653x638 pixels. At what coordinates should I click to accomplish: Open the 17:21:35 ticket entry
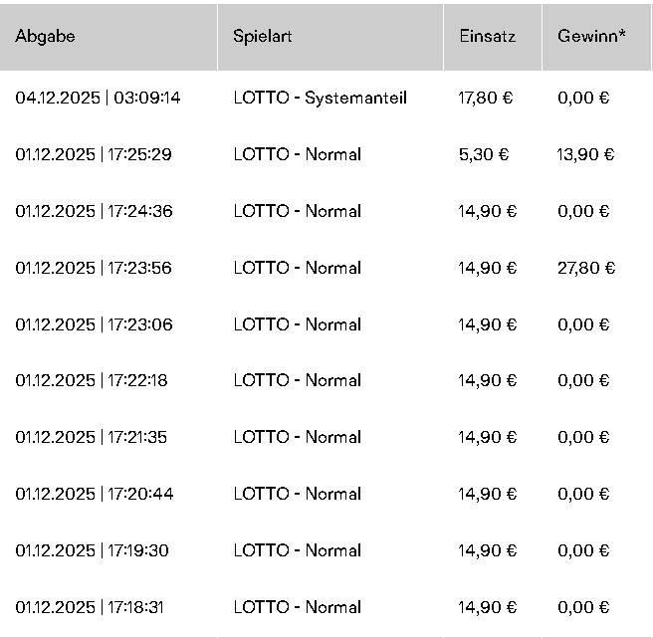[94, 437]
